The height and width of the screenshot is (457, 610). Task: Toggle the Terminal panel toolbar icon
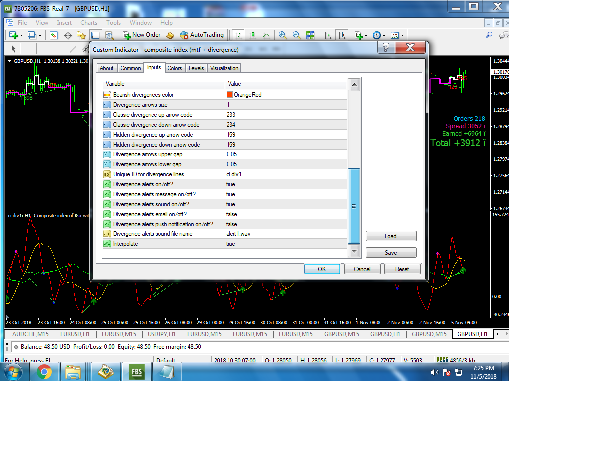[95, 35]
